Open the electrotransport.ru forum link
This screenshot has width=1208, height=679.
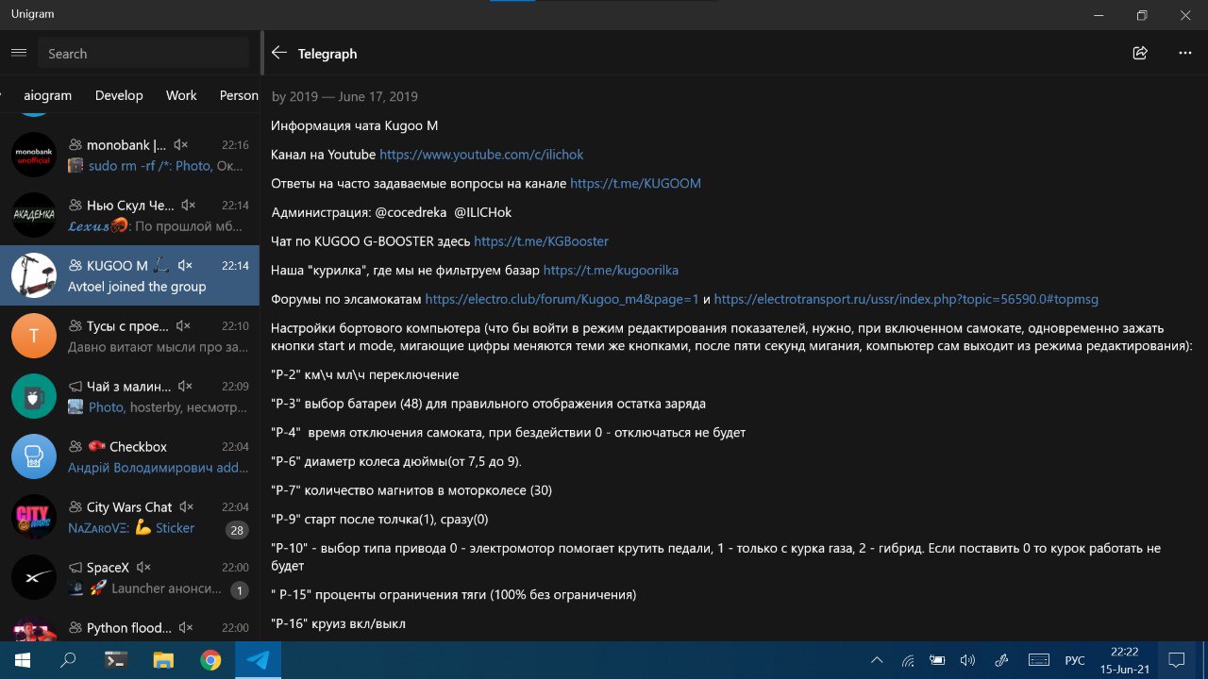click(x=906, y=299)
